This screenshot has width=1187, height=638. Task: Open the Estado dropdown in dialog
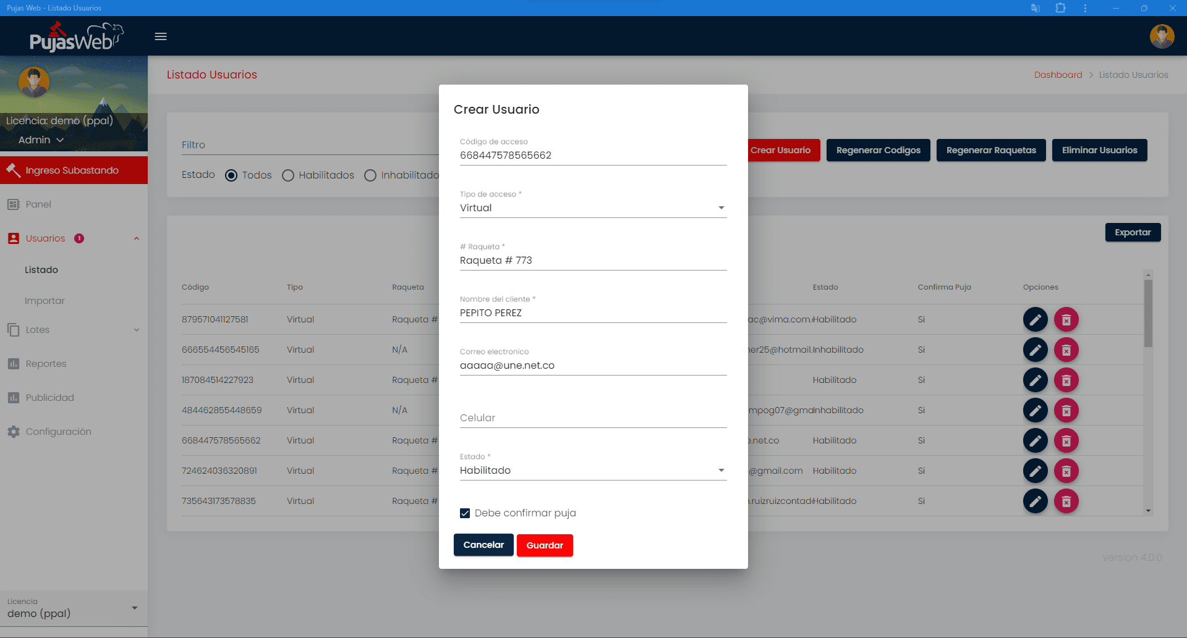[592, 471]
